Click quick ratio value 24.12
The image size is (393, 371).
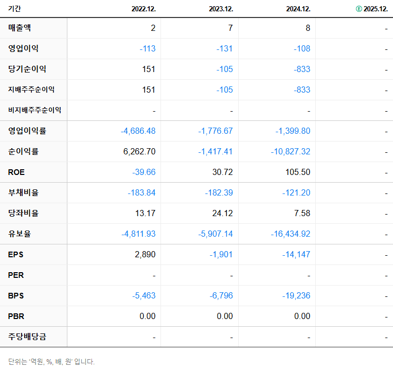(223, 213)
